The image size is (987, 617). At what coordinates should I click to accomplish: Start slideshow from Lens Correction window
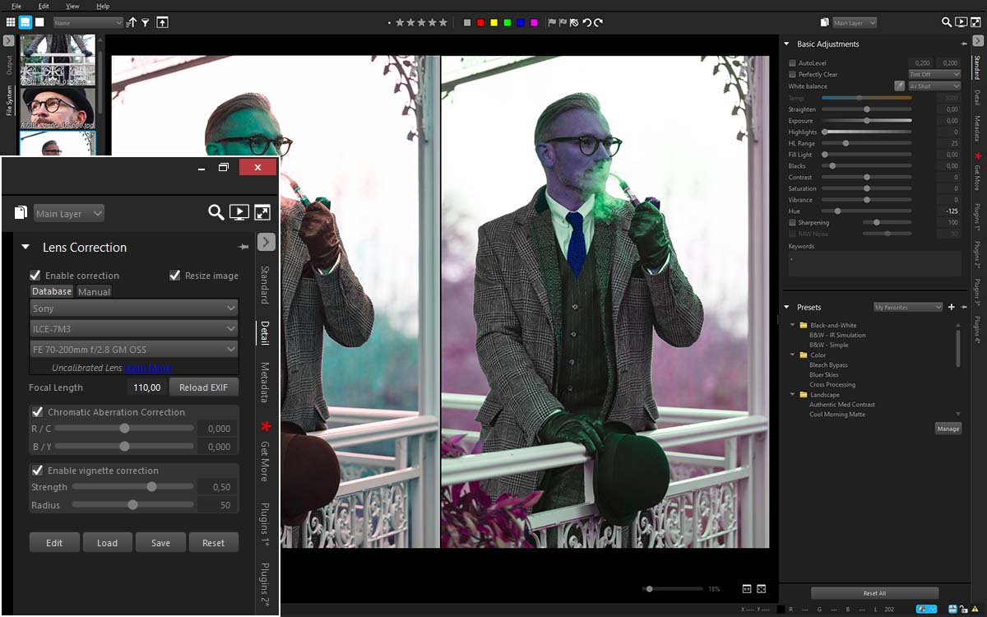click(239, 213)
